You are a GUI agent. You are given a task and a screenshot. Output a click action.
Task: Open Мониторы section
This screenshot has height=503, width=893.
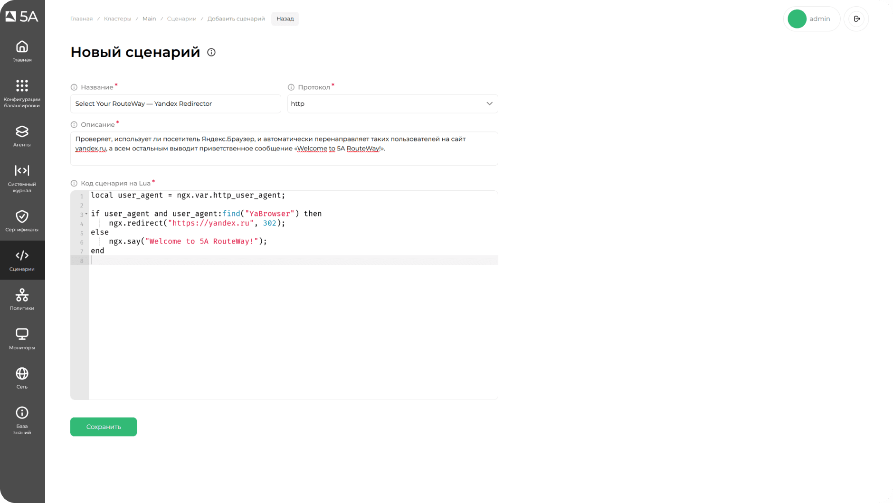coord(22,339)
